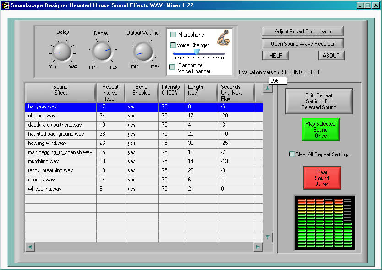The width and height of the screenshot is (382, 270).
Task: Click the voice changer pitch slider
Action: 196,53
